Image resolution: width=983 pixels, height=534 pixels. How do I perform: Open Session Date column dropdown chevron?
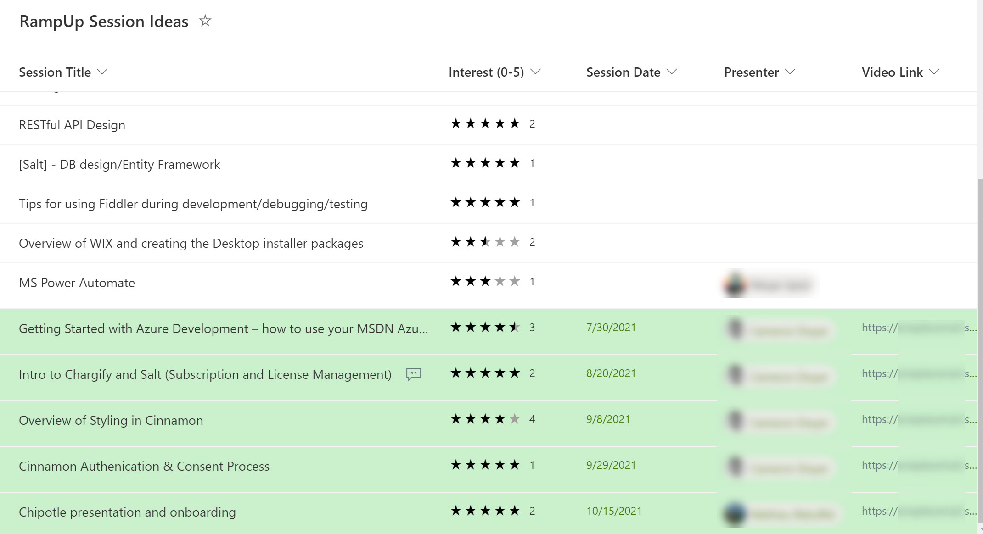672,72
